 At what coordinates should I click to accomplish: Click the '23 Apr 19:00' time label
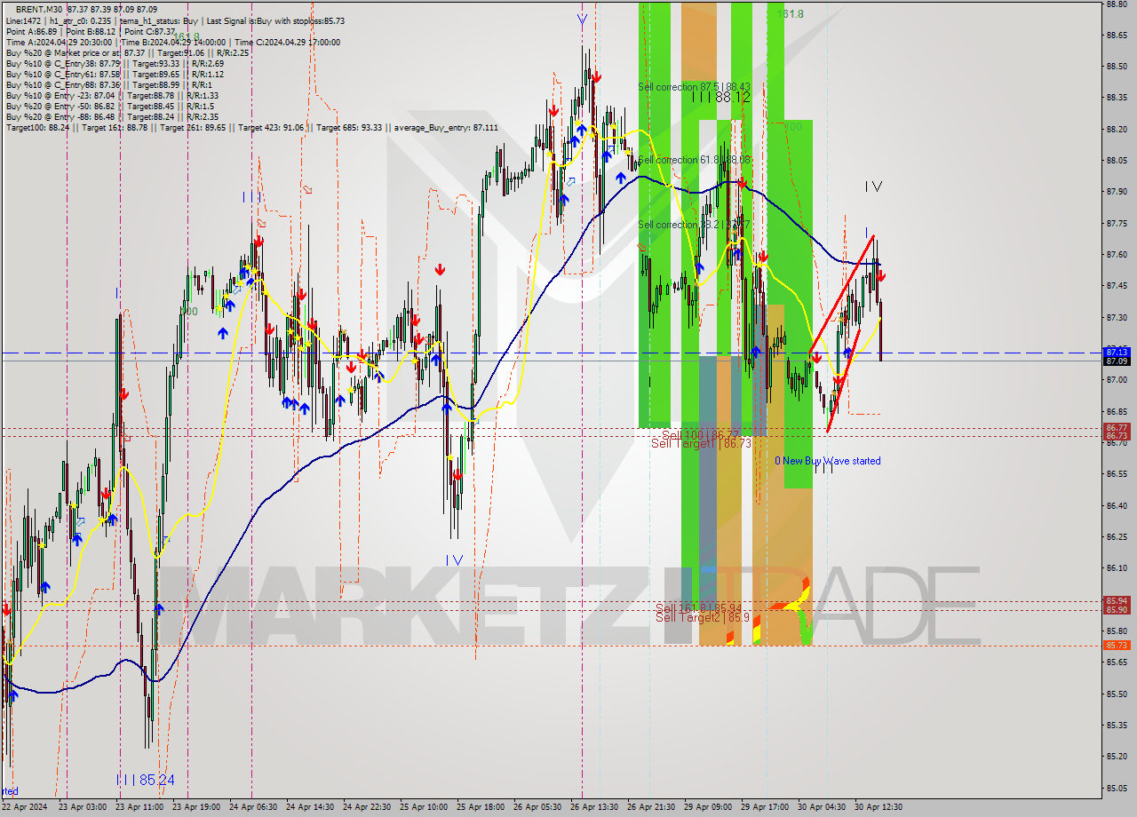pyautogui.click(x=195, y=807)
